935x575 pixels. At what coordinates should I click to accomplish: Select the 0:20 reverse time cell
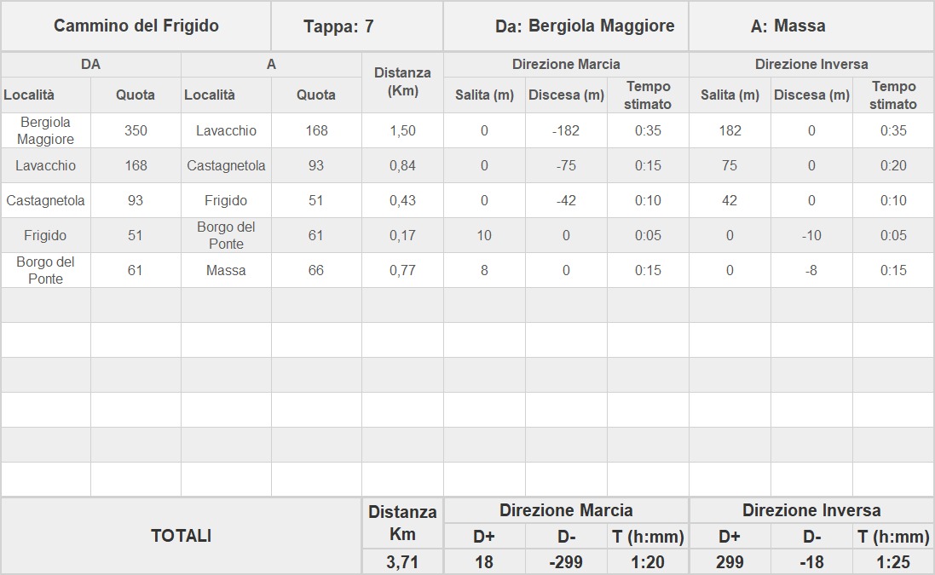(893, 165)
